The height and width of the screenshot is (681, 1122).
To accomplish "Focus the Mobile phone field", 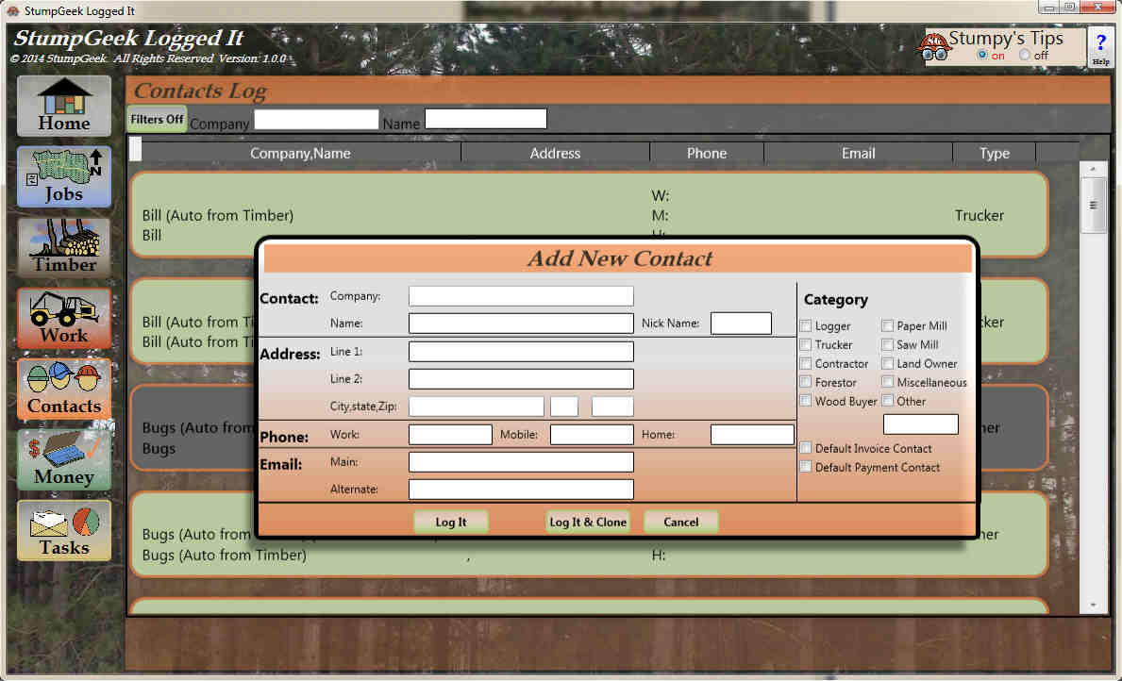I will click(592, 434).
